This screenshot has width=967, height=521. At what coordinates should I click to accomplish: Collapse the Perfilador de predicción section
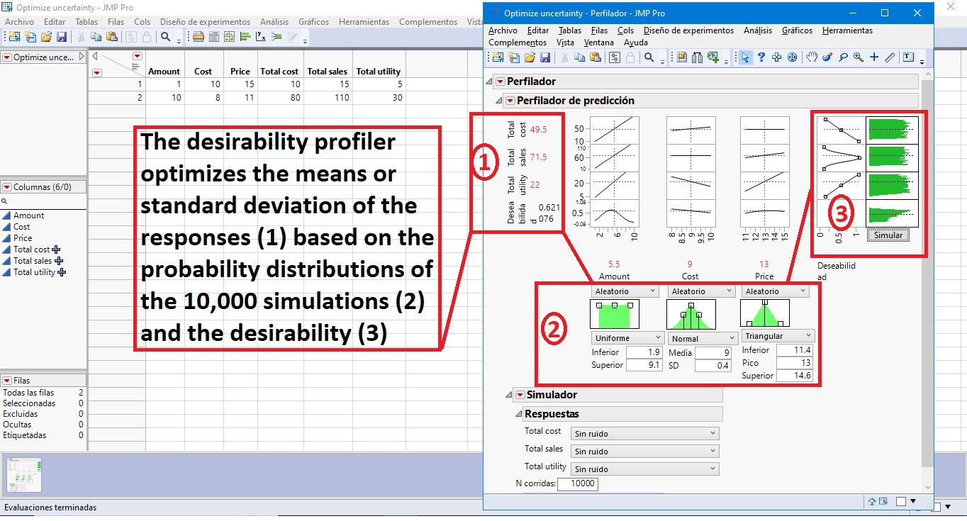(499, 101)
